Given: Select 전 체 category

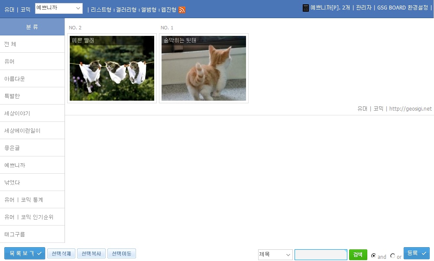Looking at the screenshot, I should (x=32, y=44).
